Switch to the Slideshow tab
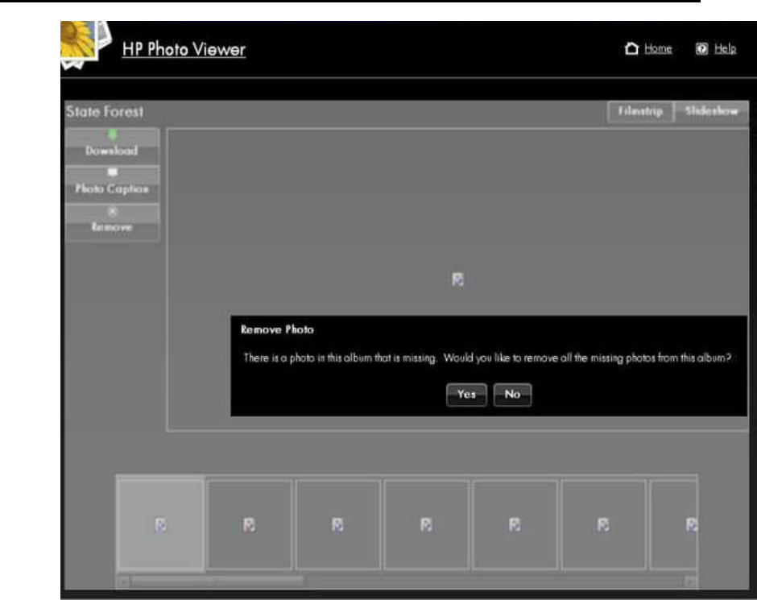Screen dimensions: 757x600 (711, 111)
